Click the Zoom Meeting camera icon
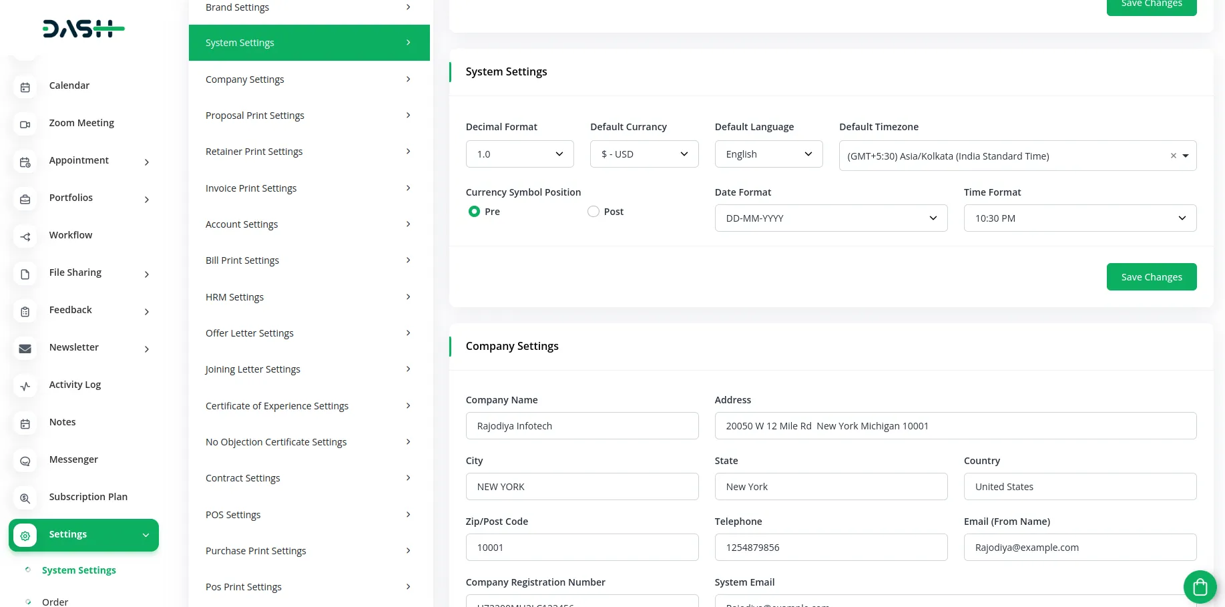Image resolution: width=1225 pixels, height=607 pixels. pos(25,124)
